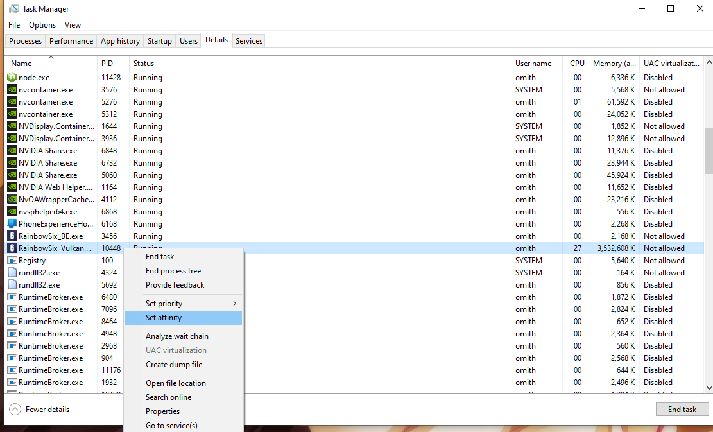The height and width of the screenshot is (432, 713).
Task: Click the rundll32.exe icon with PID 5692
Action: coord(12,284)
